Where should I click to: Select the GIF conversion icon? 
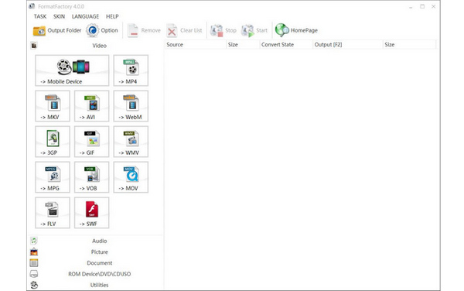pyautogui.click(x=92, y=142)
